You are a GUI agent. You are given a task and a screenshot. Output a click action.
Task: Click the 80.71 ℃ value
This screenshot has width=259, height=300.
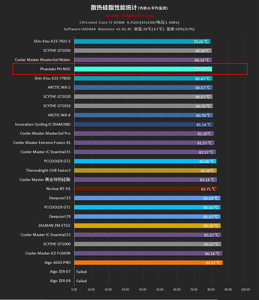[x=203, y=106]
